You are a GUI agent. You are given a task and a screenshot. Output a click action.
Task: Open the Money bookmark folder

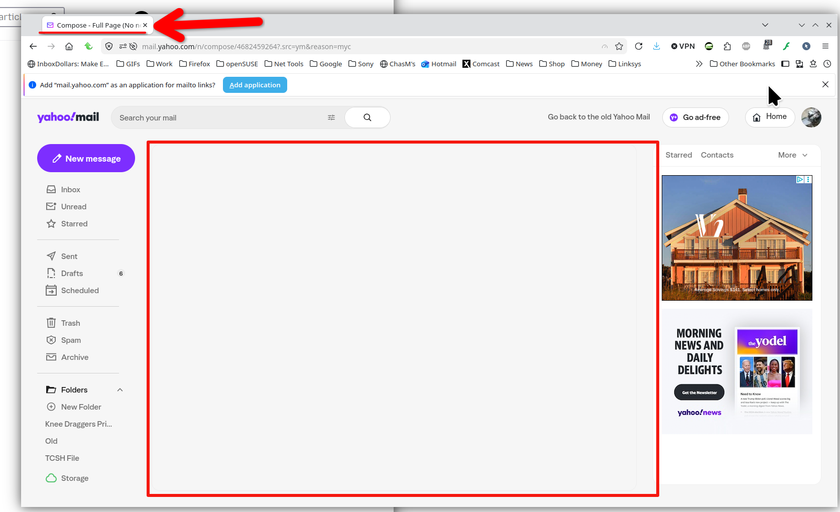[x=586, y=64]
